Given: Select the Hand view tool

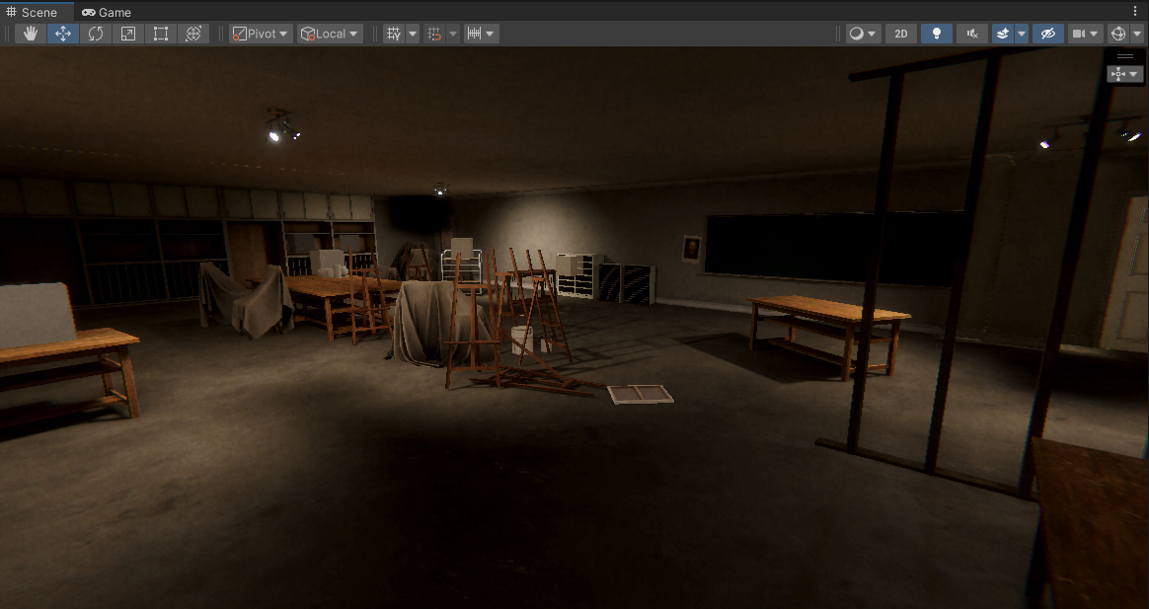Looking at the screenshot, I should tap(30, 34).
